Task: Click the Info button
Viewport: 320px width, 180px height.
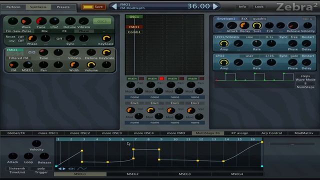Action: (242, 6)
